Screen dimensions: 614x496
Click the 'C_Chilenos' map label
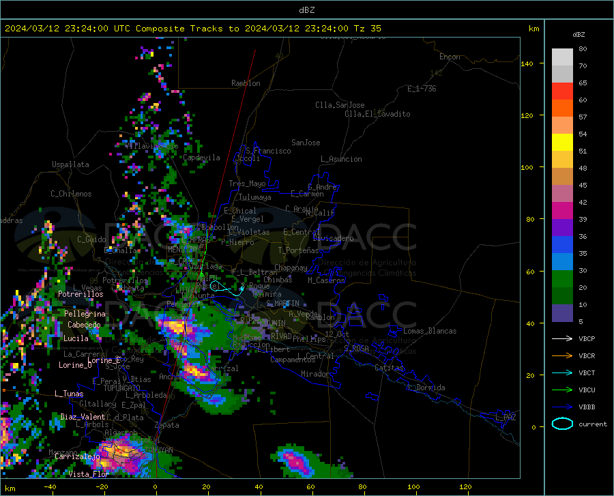71,194
